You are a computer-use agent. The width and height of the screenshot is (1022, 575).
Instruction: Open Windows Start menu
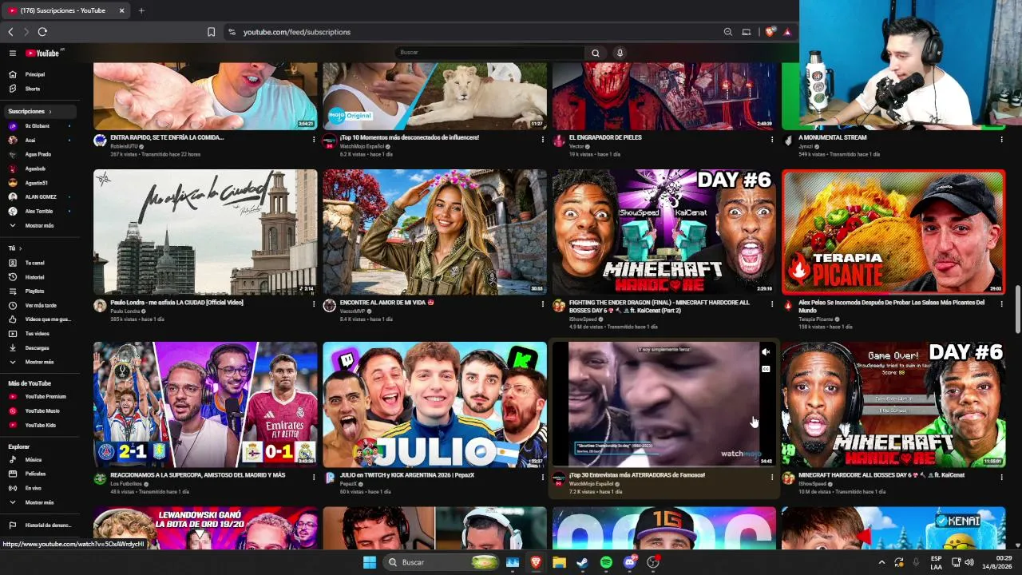click(370, 562)
